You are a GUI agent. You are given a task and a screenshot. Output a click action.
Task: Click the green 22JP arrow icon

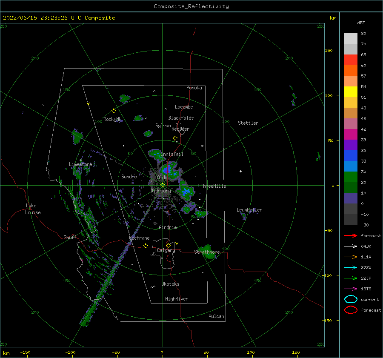tap(351, 278)
